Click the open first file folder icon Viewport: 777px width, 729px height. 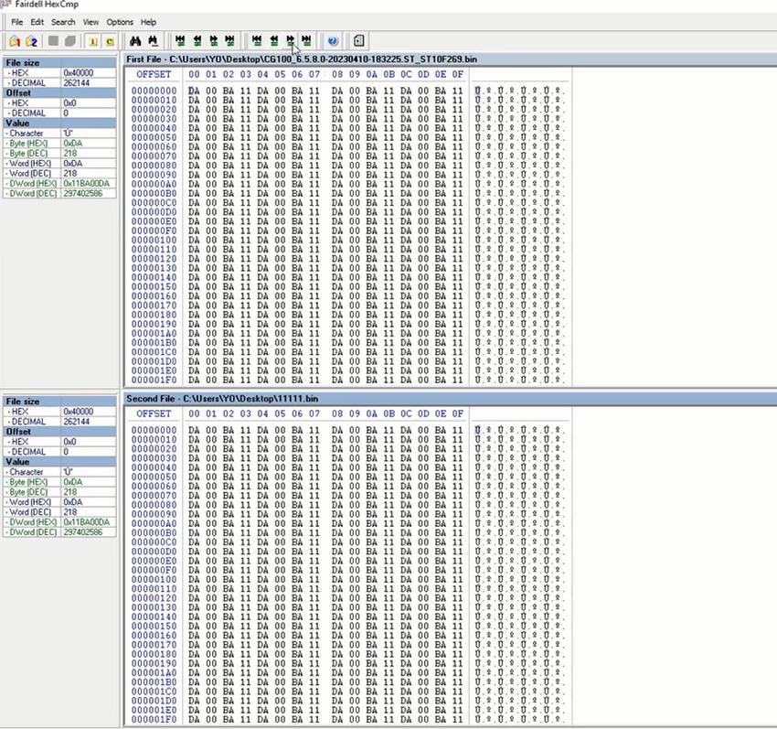[15, 41]
